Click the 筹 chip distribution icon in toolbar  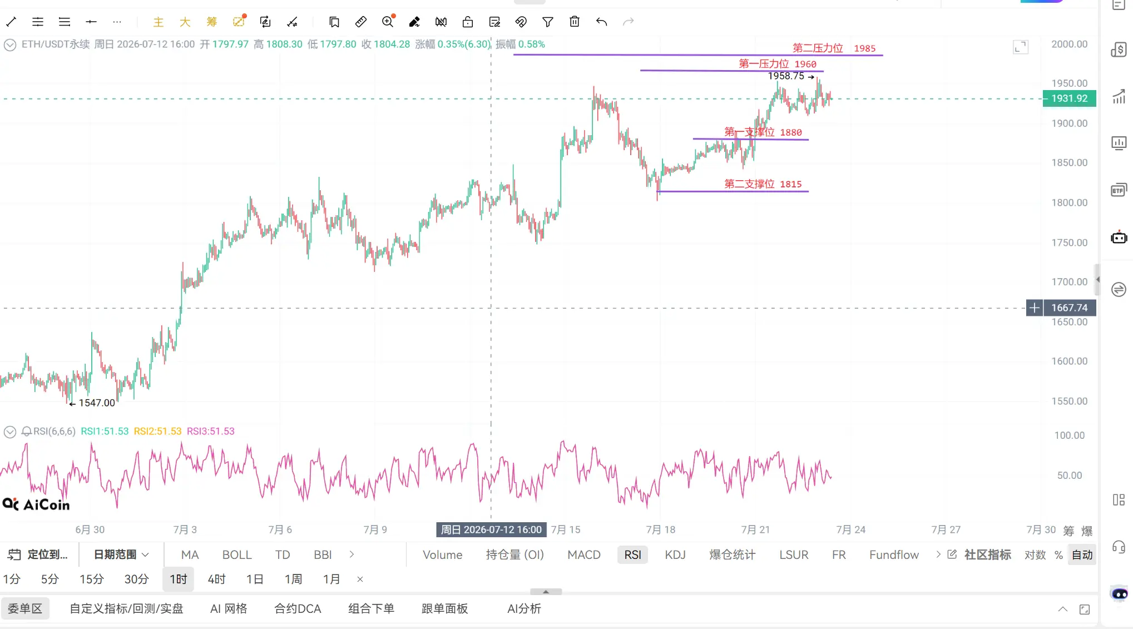212,22
